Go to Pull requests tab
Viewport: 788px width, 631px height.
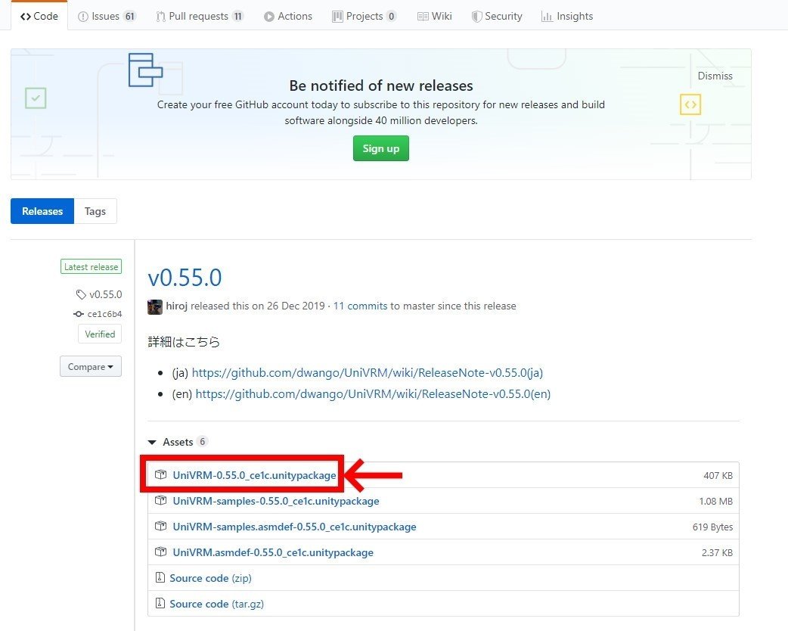200,16
